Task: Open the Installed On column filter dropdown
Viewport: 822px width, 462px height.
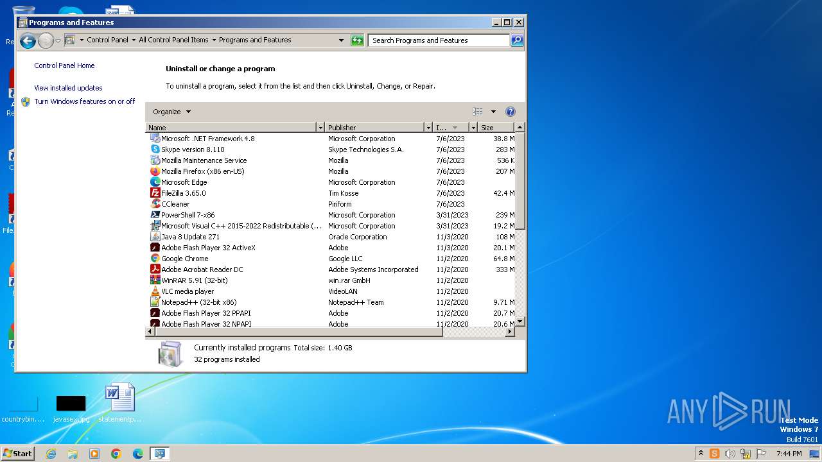Action: click(x=473, y=128)
